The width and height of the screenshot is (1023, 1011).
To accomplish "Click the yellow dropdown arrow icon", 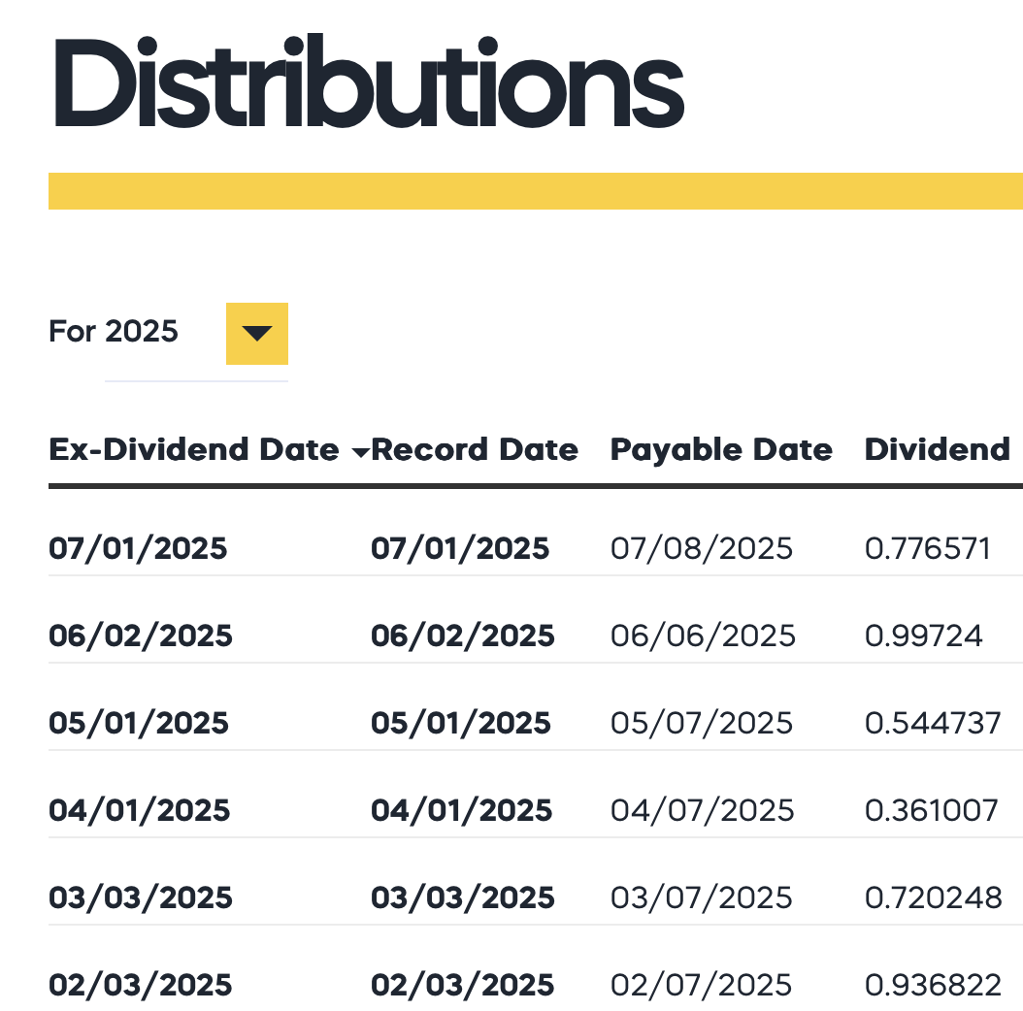I will tap(256, 334).
